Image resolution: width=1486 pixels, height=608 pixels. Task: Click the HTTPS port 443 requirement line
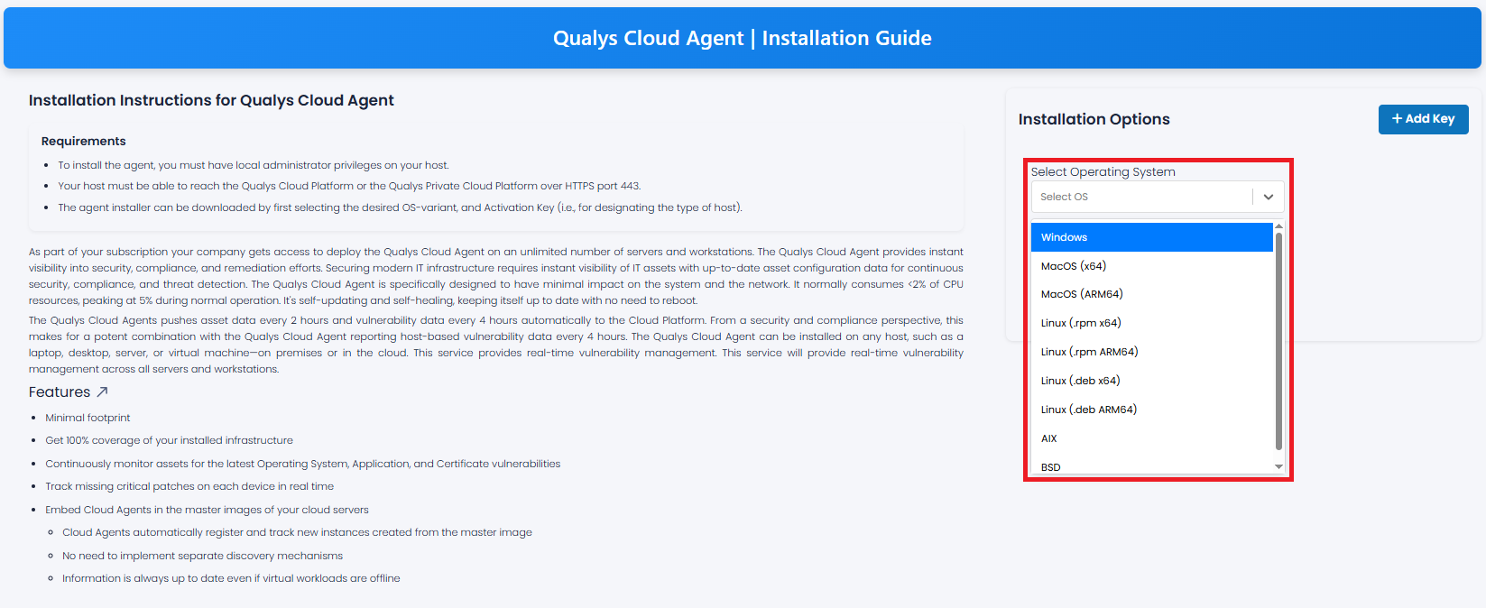coord(349,186)
